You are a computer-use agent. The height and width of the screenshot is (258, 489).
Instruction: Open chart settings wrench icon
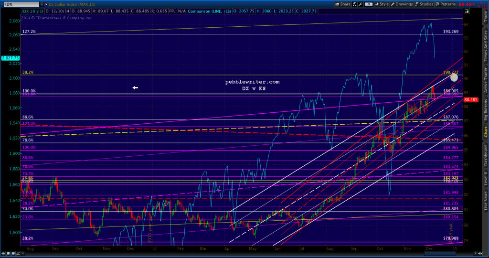[361, 4]
